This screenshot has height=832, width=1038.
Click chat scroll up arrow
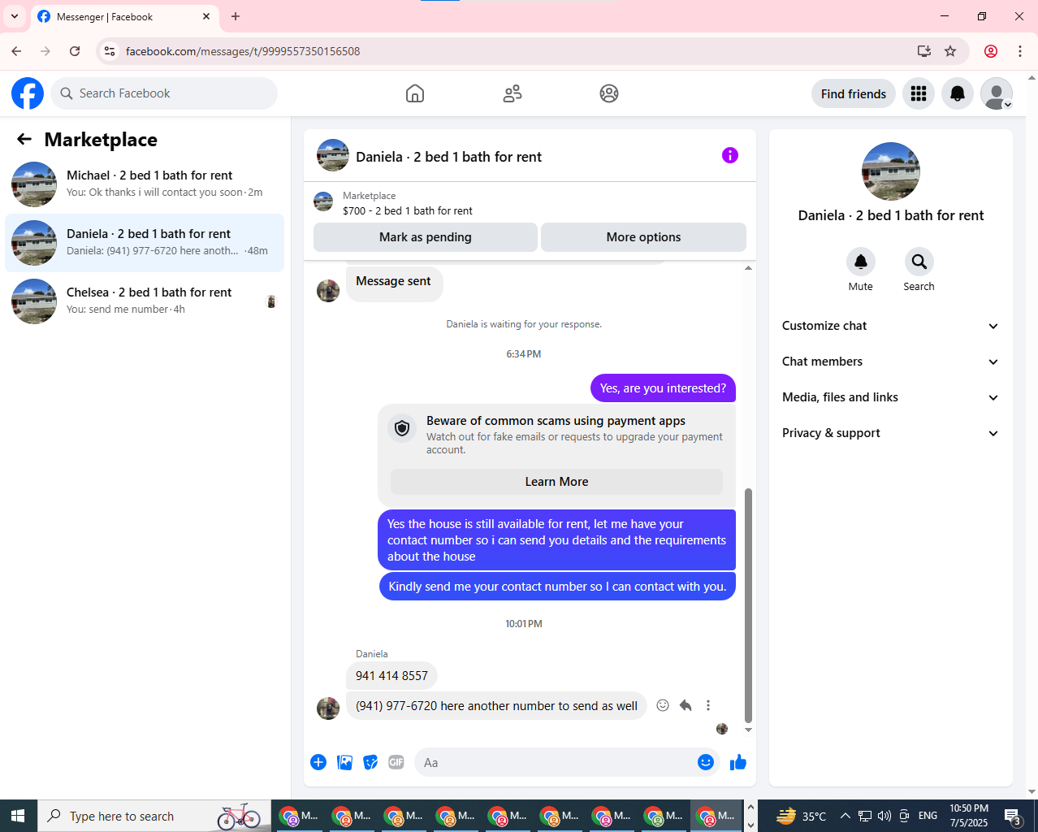click(748, 267)
